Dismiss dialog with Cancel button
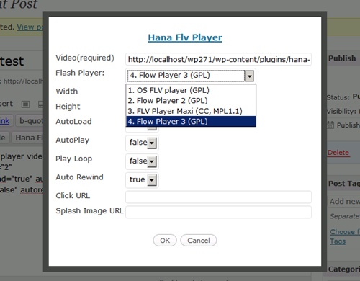Image resolution: width=360 pixels, height=281 pixels. (x=199, y=241)
